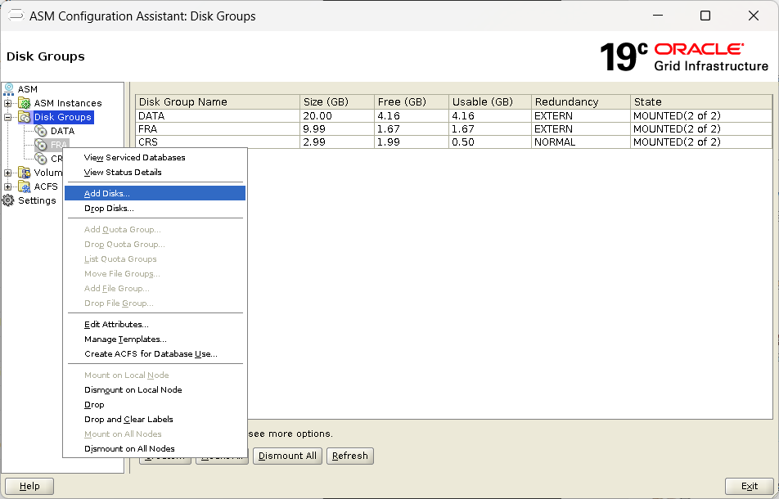
Task: Click the 1.99 free value cell
Action: click(x=412, y=142)
